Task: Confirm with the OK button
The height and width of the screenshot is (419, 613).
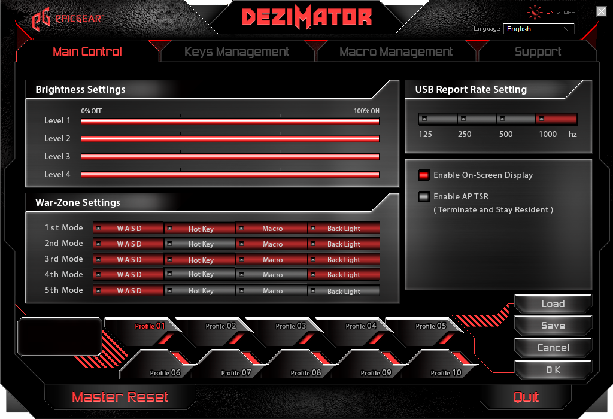Action: point(553,370)
